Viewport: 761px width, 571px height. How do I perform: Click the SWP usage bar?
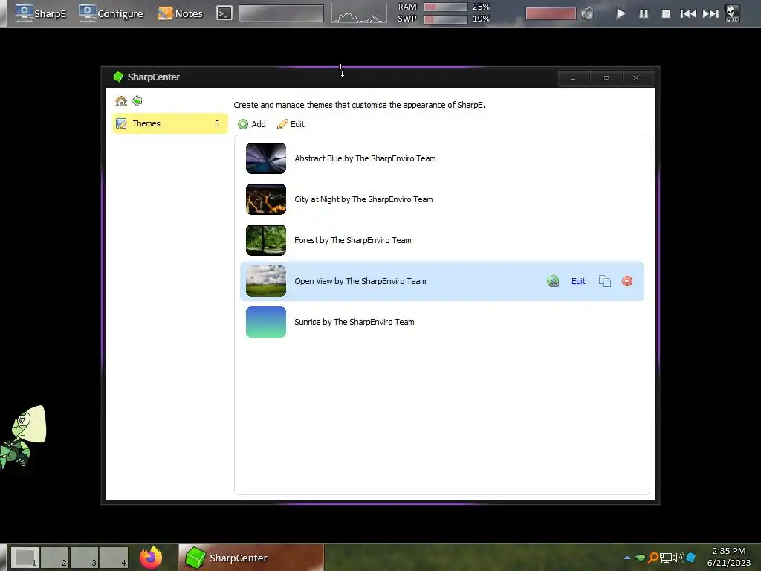point(446,19)
